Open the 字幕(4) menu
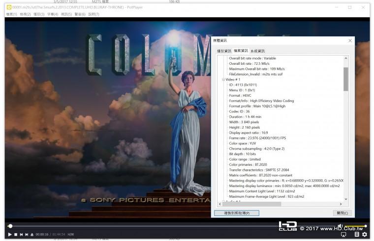 tap(52, 14)
